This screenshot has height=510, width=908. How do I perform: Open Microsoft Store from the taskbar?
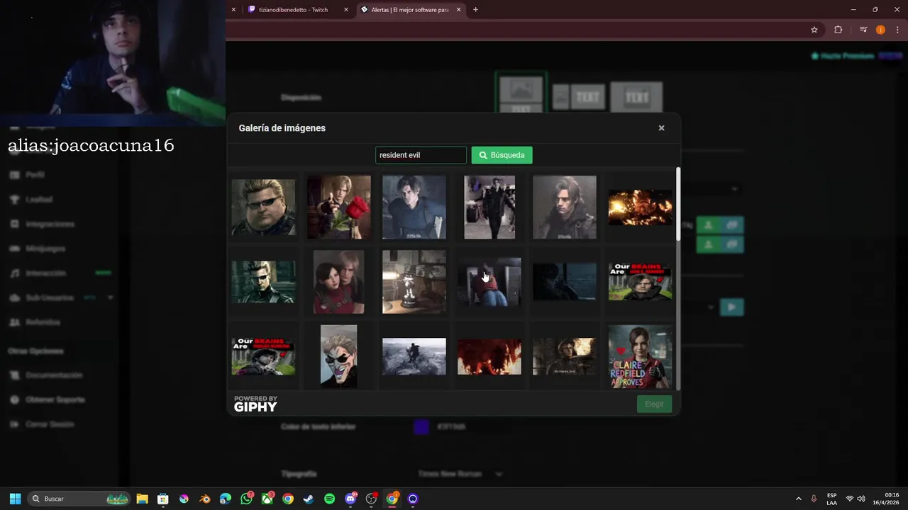tap(162, 499)
